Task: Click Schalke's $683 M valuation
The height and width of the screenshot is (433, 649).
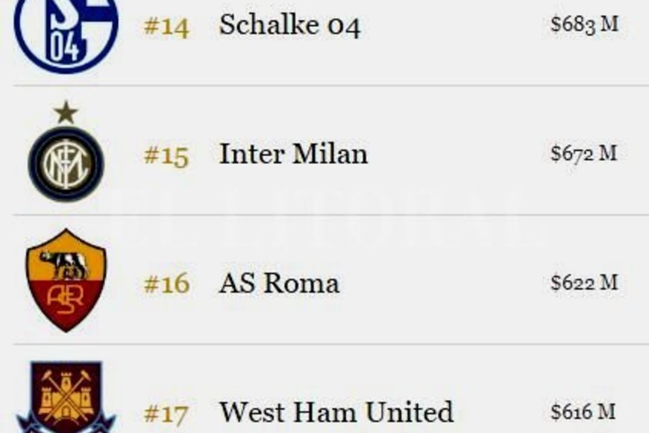Action: click(584, 25)
